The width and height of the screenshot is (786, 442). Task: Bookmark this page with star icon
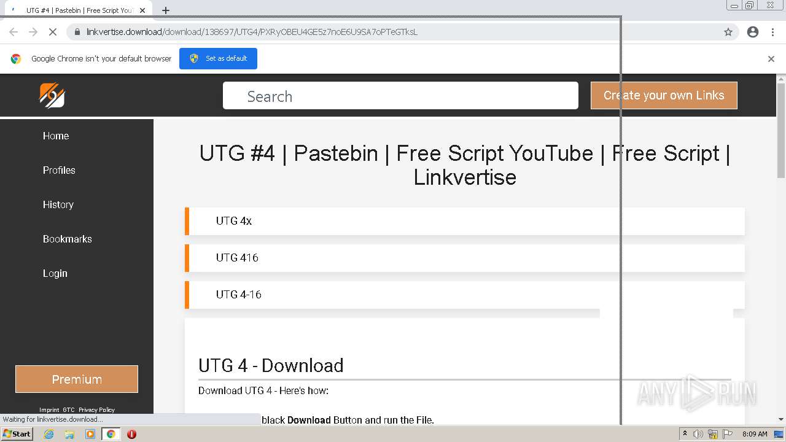click(728, 32)
